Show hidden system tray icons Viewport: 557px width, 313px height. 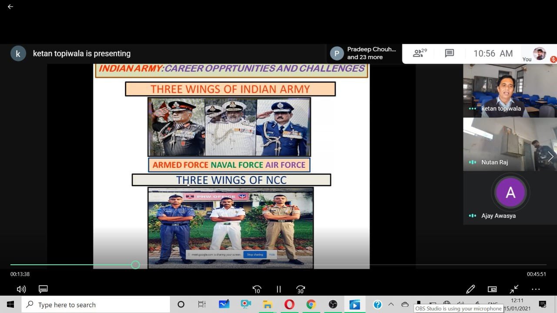point(391,304)
